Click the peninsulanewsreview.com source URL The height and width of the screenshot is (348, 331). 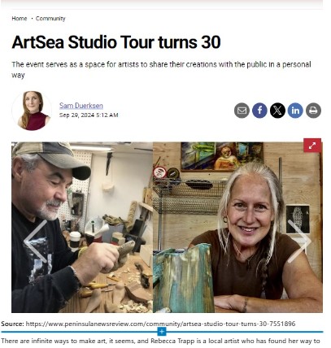coord(160,324)
